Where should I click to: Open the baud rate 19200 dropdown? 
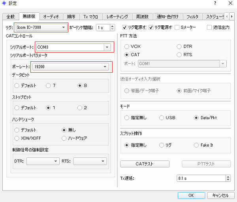[105, 67]
